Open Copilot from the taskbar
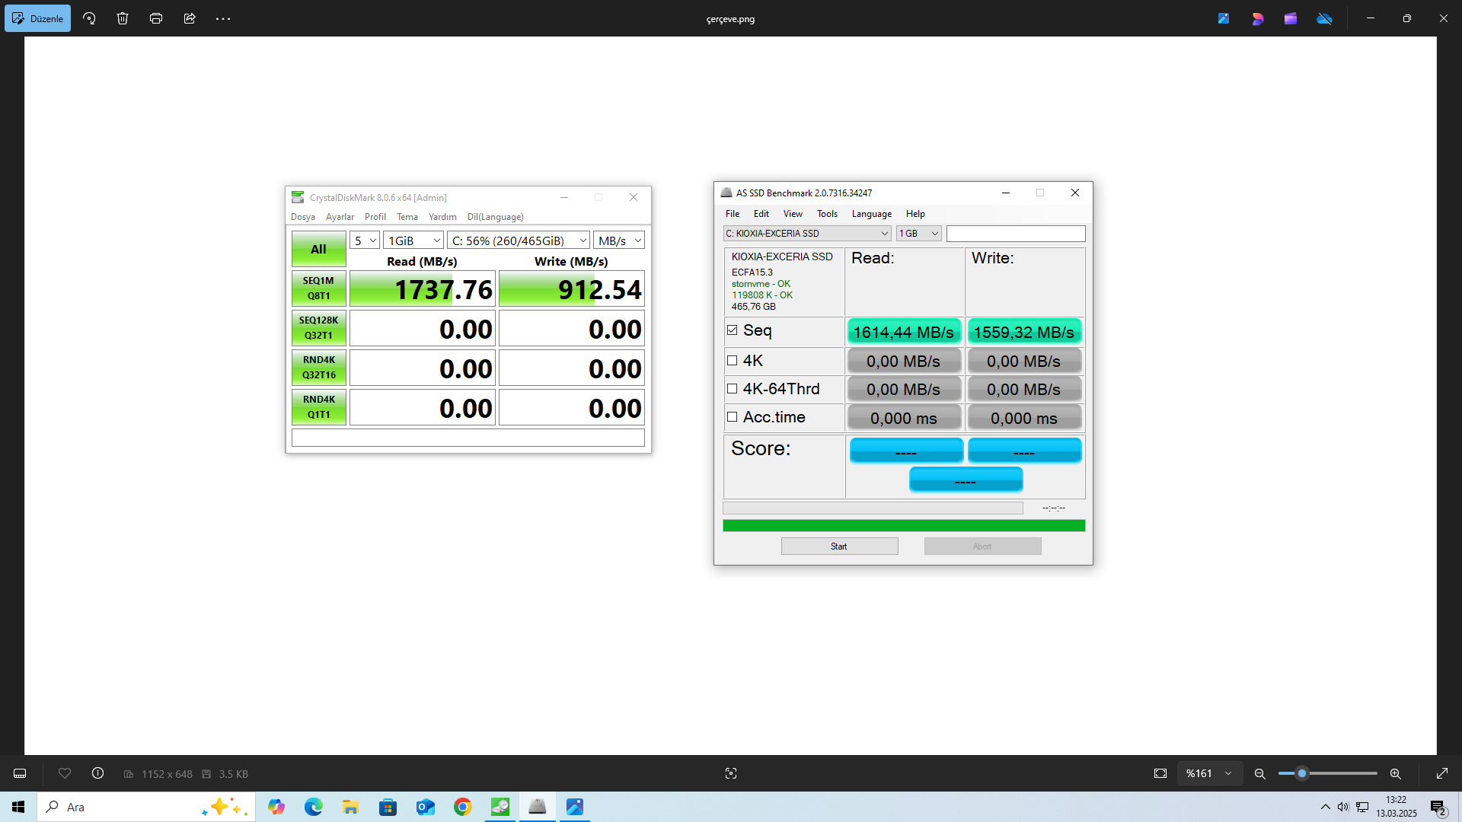The width and height of the screenshot is (1462, 822). coord(276,807)
